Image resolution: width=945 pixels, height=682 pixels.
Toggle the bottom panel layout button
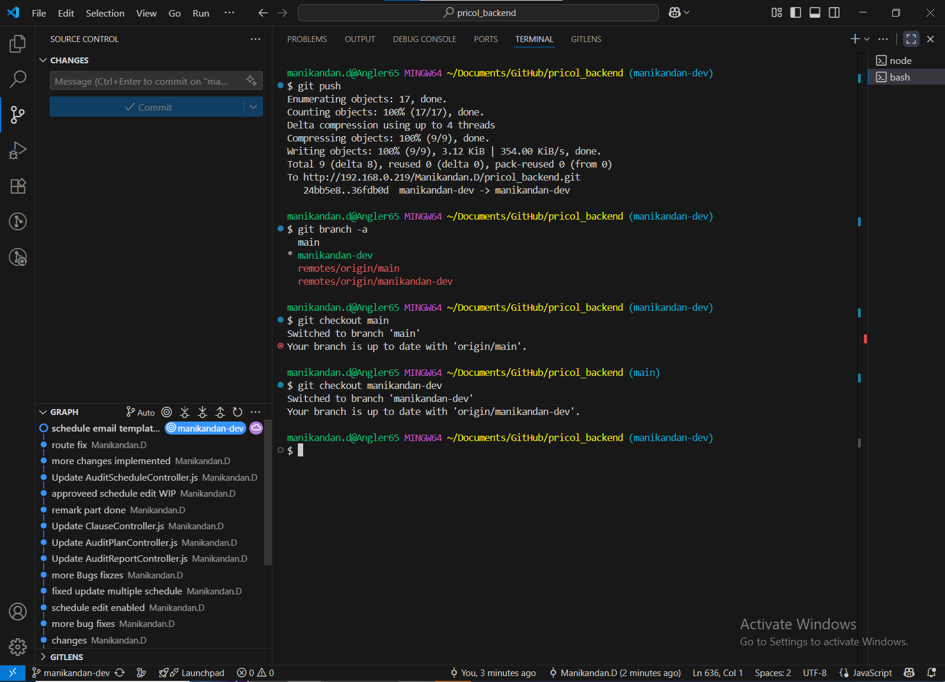click(x=815, y=12)
